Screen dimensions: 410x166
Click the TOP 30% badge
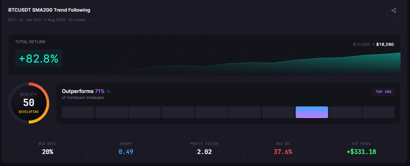[383, 92]
